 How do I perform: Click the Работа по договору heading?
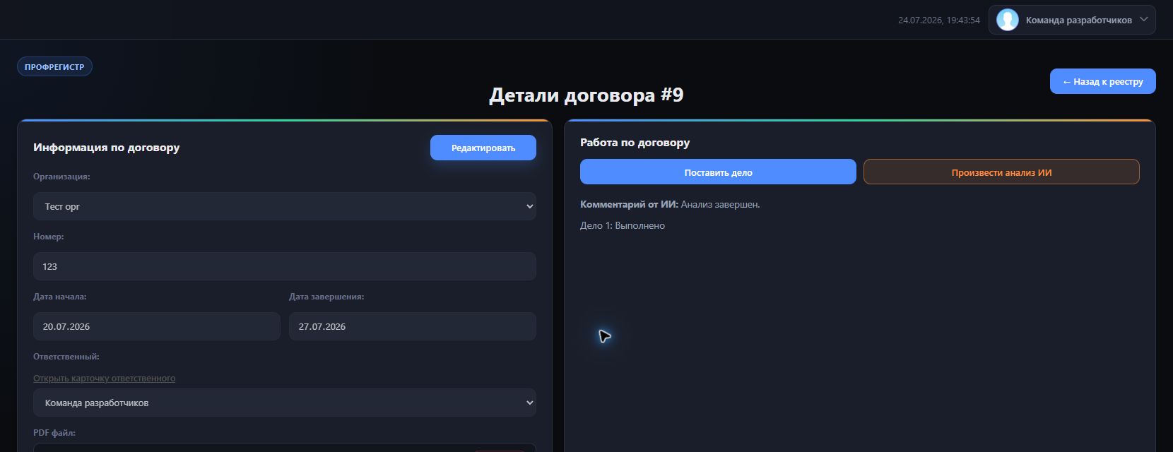pos(635,142)
